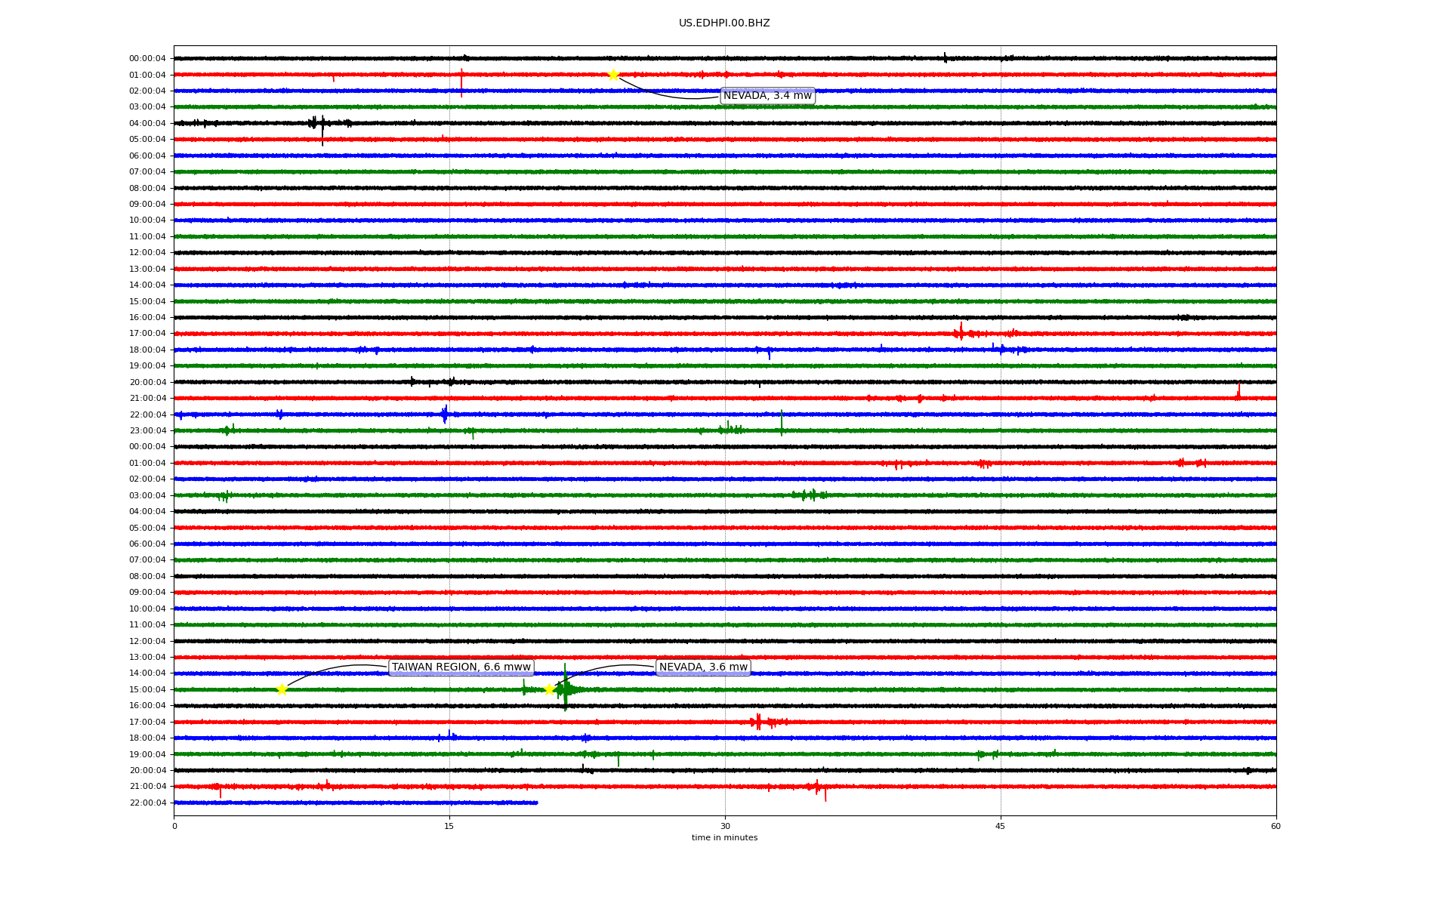Click the tall red spike on first 01:00:04 trace
Image resolution: width=1450 pixels, height=906 pixels.
click(461, 82)
